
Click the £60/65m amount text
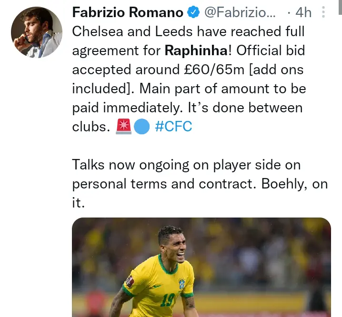click(217, 70)
